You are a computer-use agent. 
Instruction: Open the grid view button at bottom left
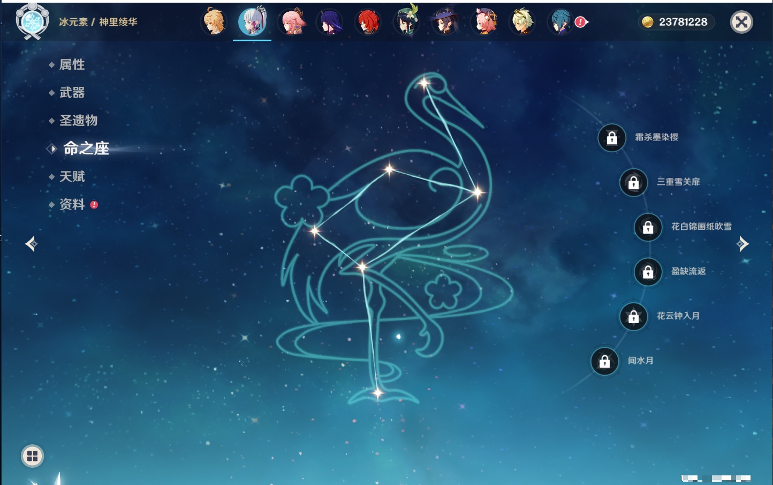(x=32, y=456)
